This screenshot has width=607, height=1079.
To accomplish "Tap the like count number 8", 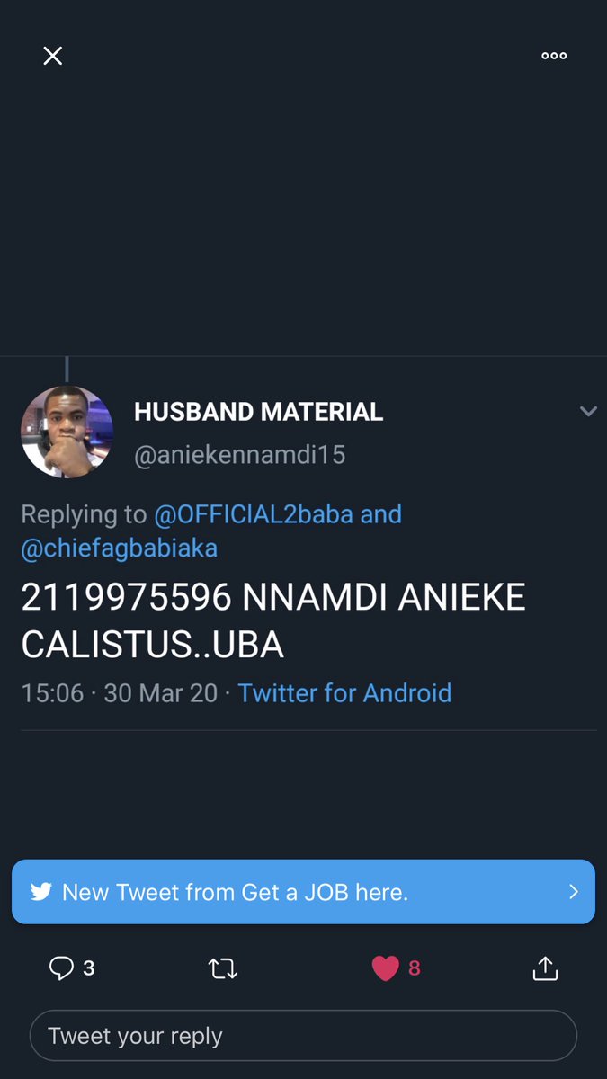I will point(415,968).
